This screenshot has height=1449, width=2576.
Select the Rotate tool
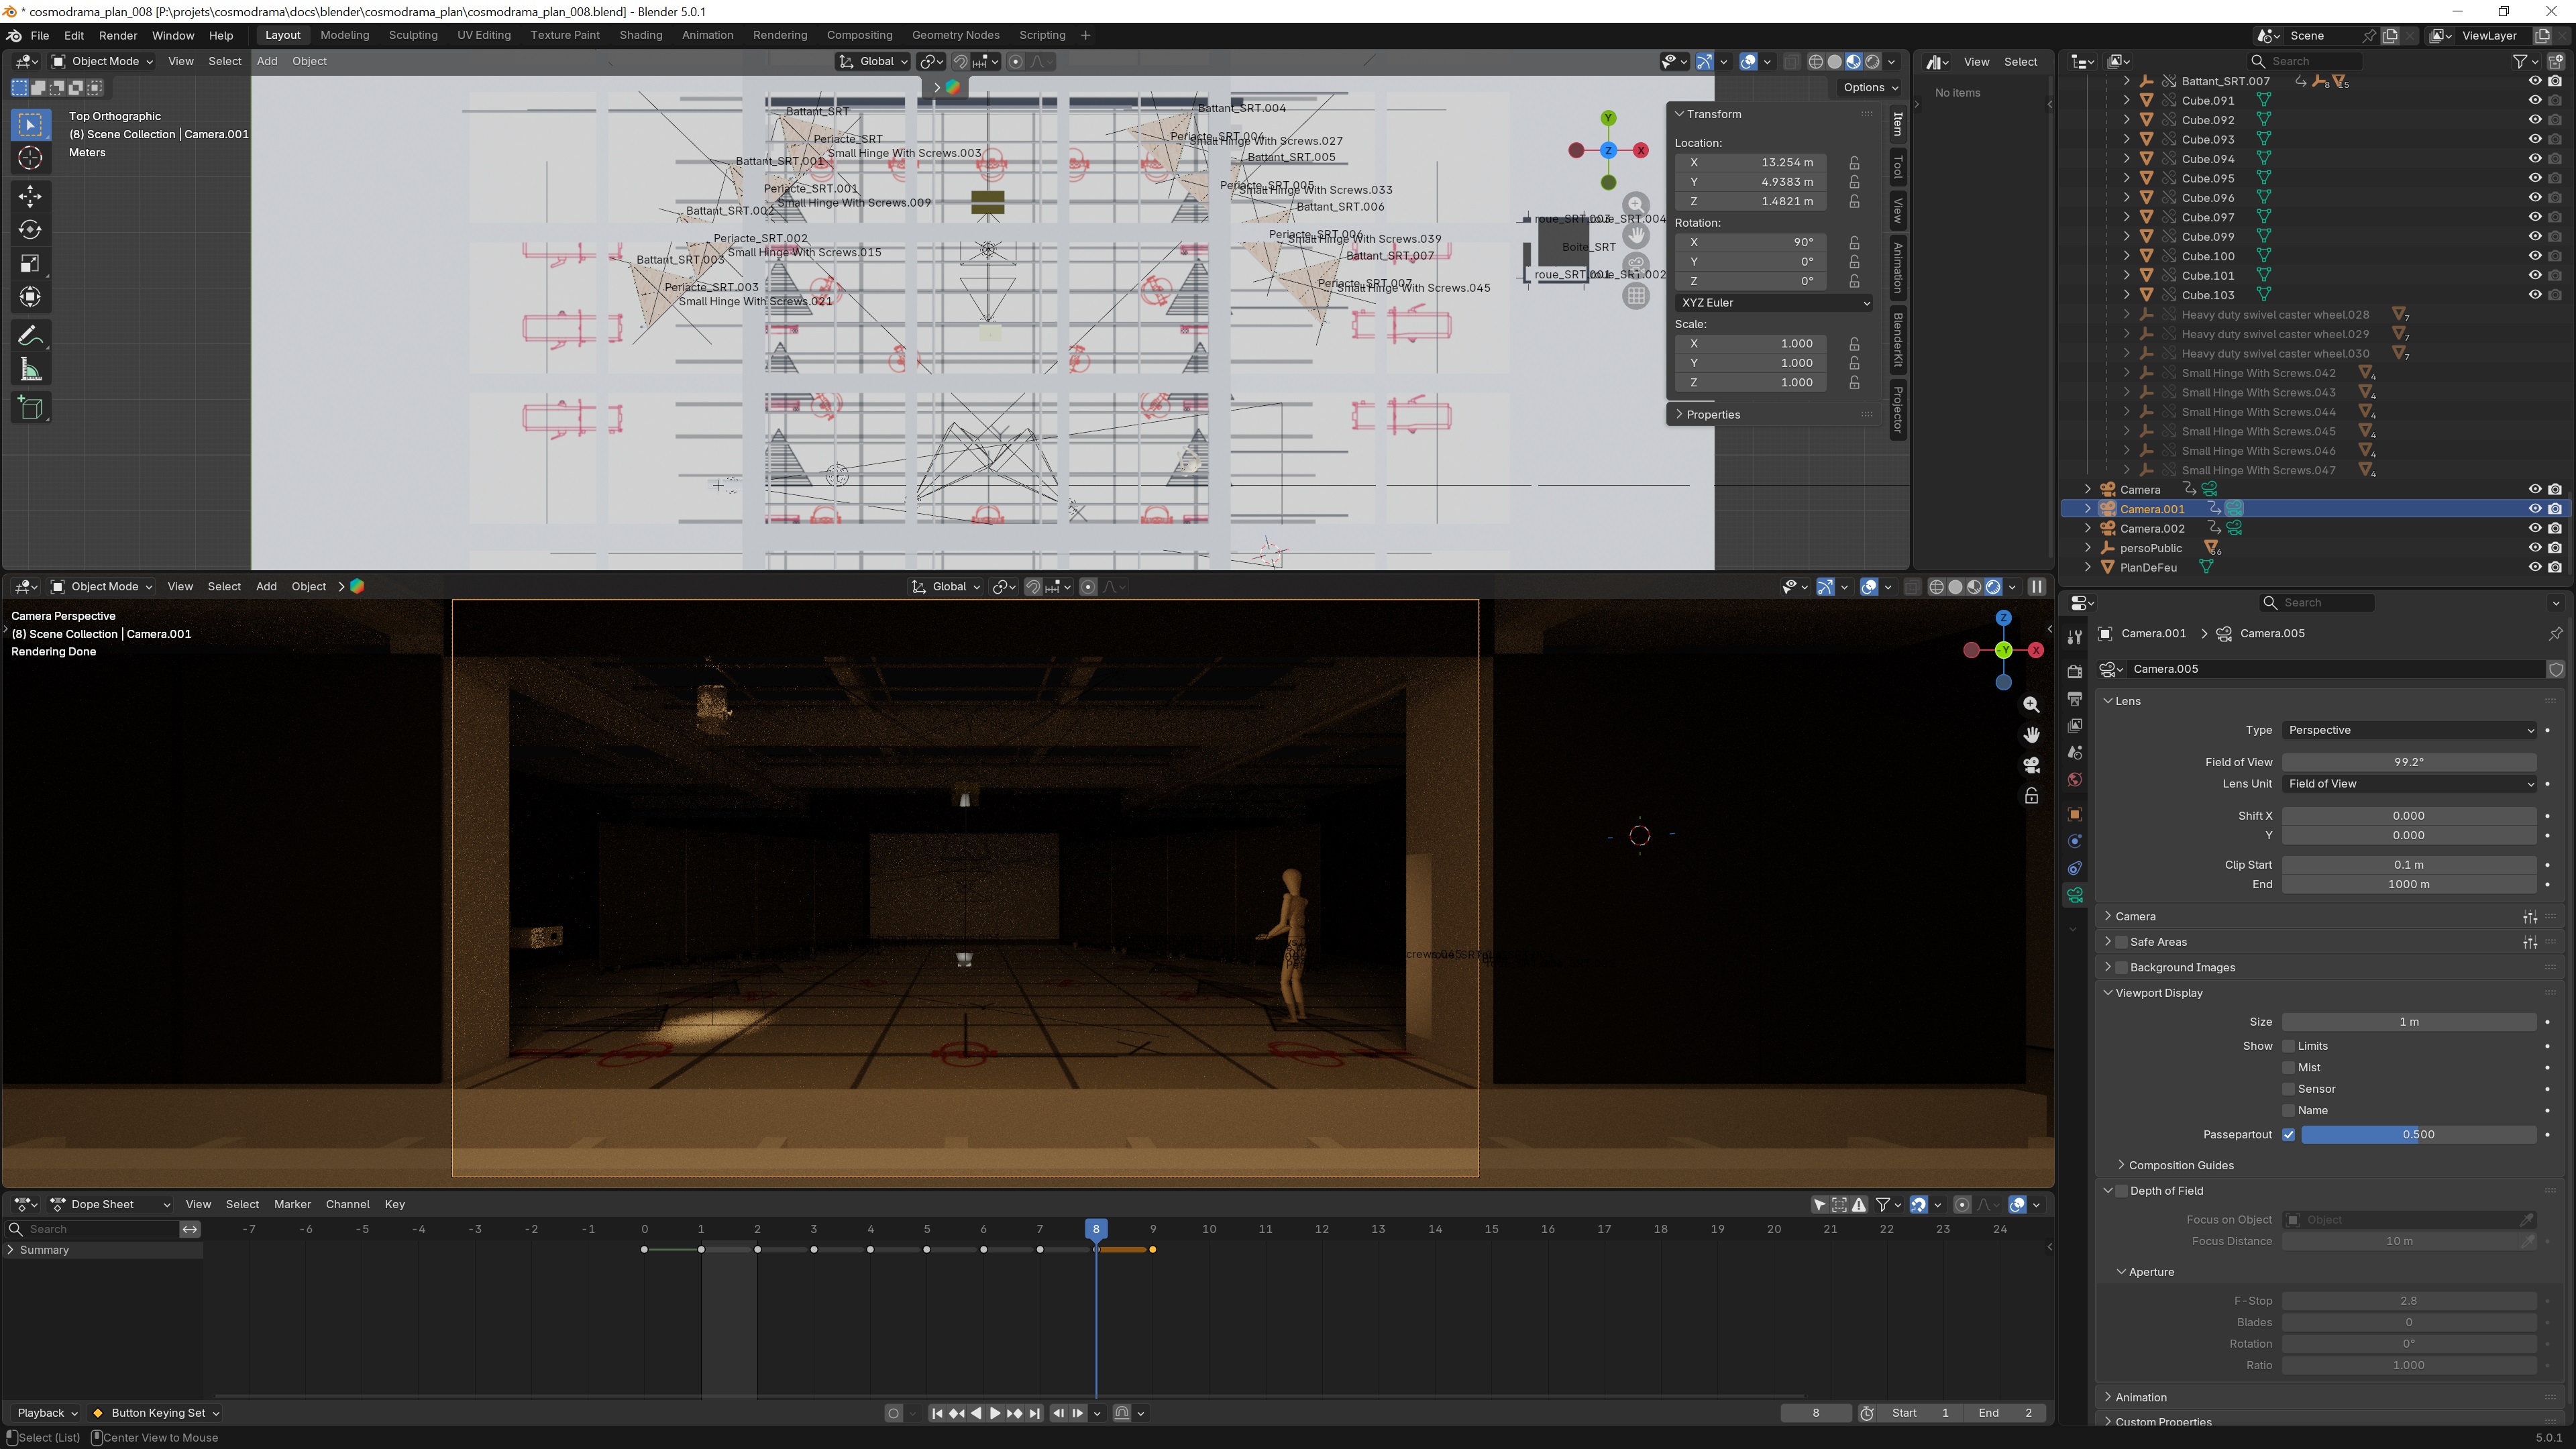coord(30,229)
